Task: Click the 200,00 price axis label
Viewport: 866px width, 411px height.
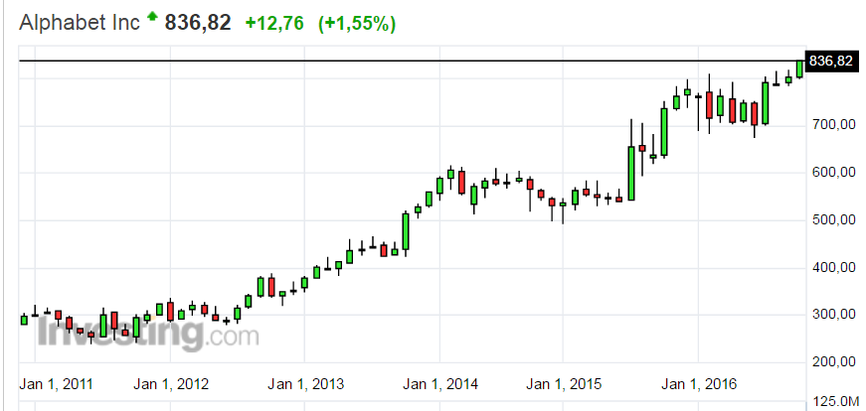Action: [x=833, y=362]
